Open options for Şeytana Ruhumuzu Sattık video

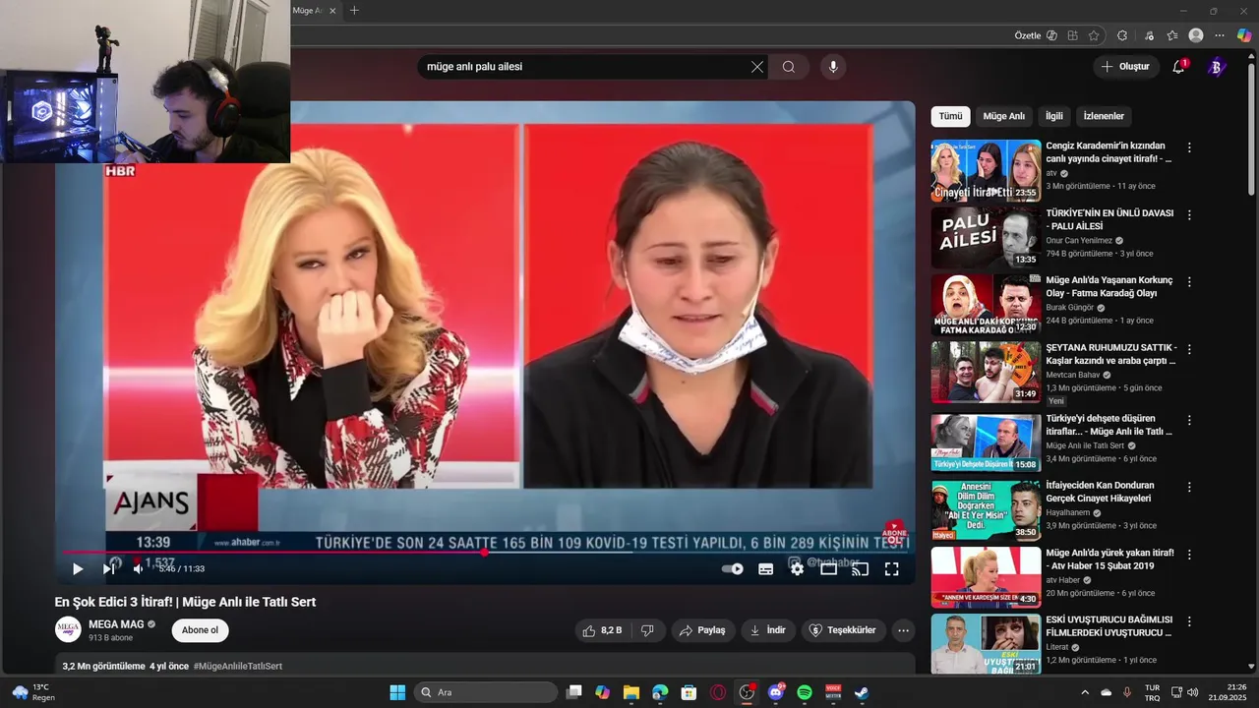point(1189,348)
